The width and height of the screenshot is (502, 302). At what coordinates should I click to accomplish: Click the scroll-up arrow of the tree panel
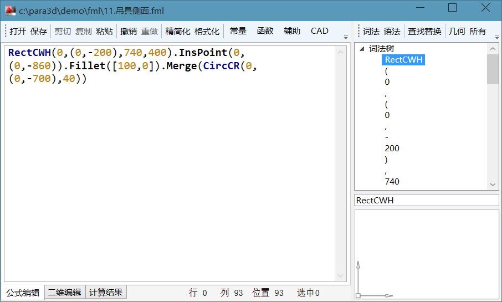(x=493, y=49)
